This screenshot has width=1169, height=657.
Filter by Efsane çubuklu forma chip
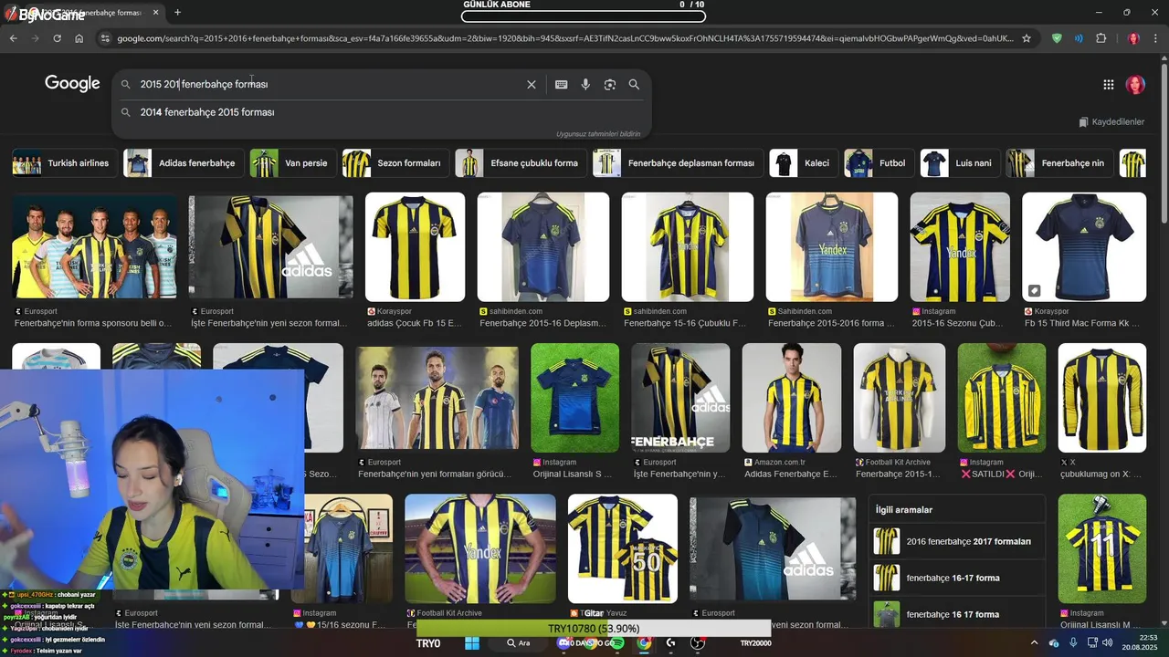tap(521, 163)
